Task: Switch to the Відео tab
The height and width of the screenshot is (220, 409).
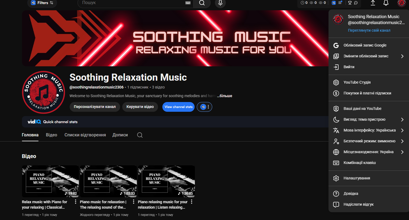Action: click(51, 135)
